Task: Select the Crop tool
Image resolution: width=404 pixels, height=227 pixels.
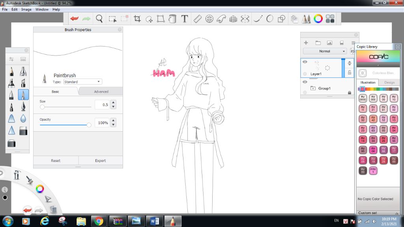Action: point(137,19)
